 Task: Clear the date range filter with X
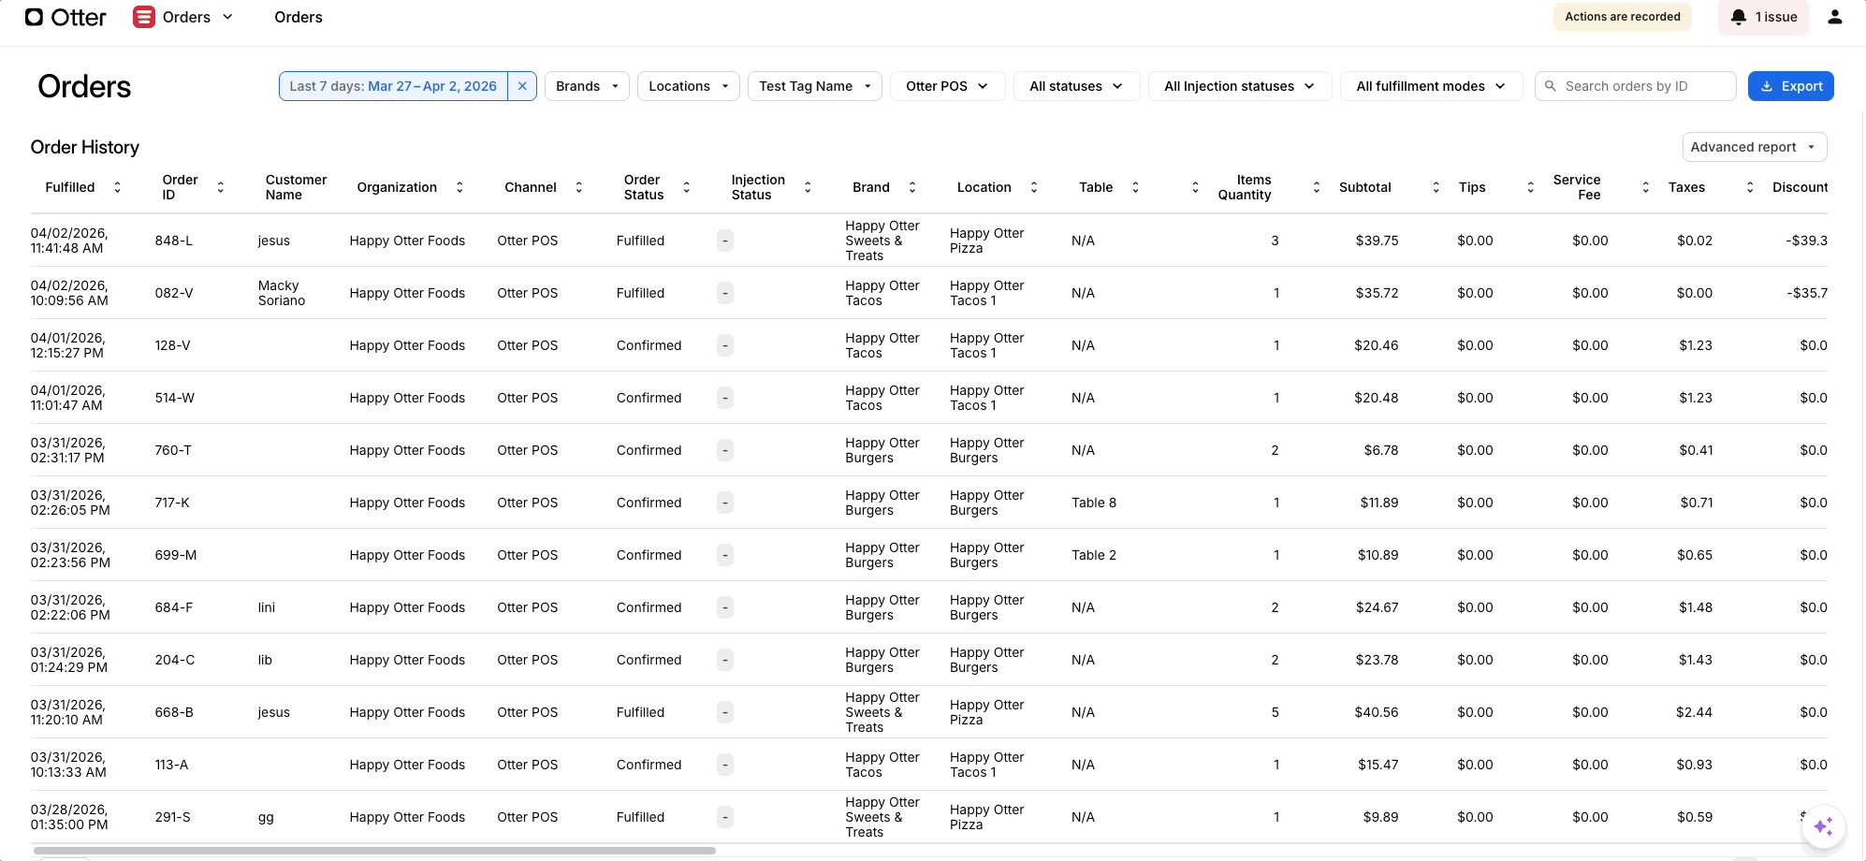(x=522, y=86)
